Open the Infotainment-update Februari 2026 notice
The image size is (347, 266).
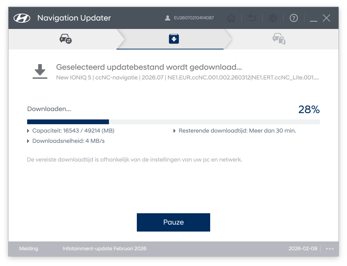point(105,248)
